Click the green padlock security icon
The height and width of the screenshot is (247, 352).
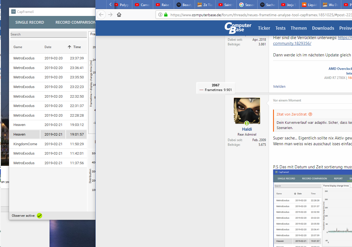pos(166,15)
